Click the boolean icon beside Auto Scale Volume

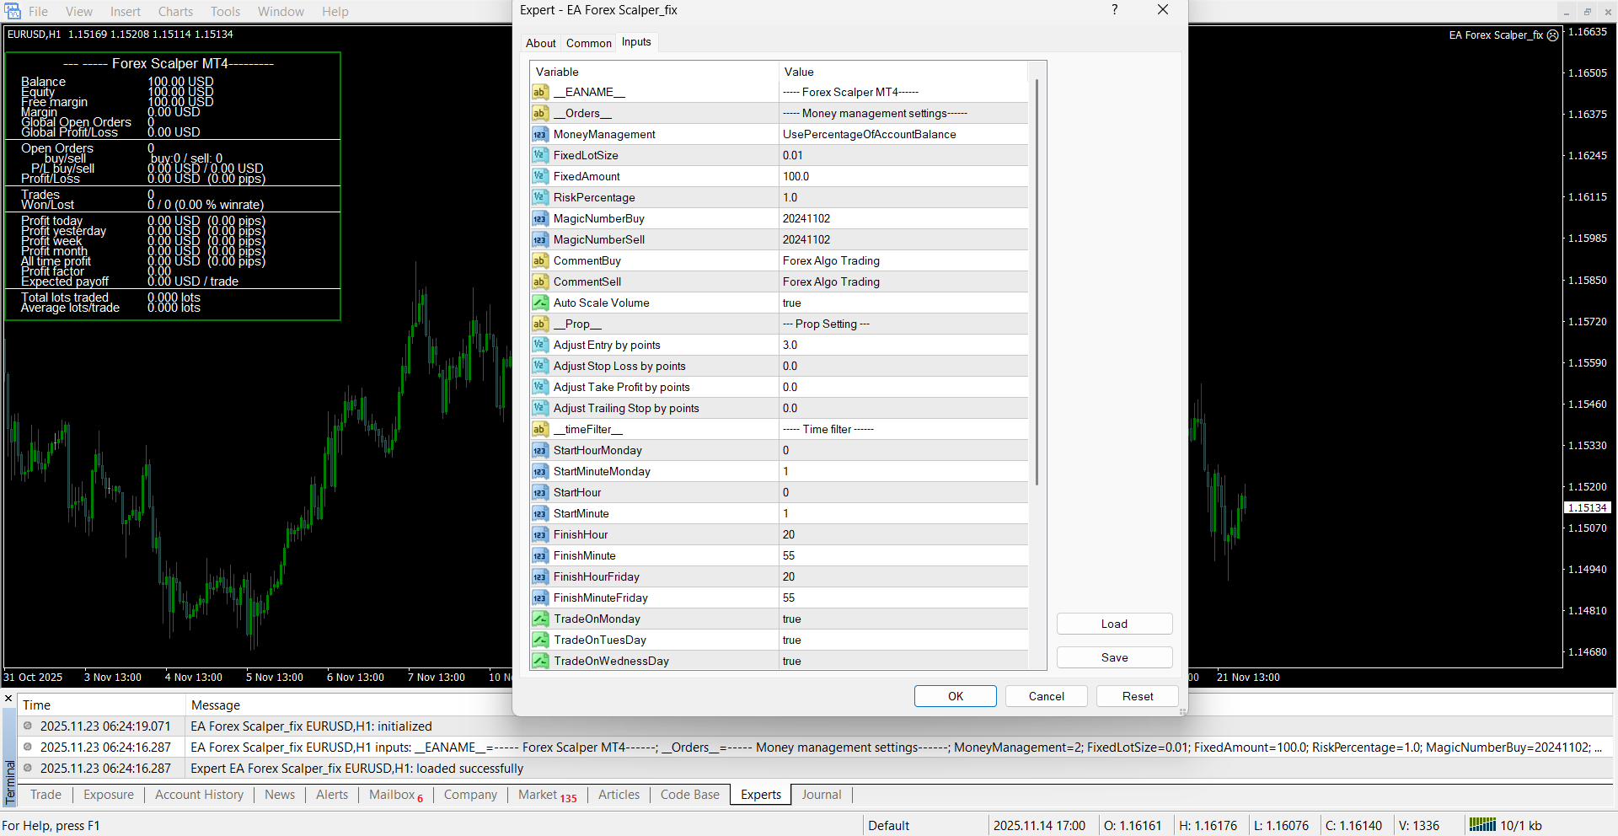[x=540, y=303]
